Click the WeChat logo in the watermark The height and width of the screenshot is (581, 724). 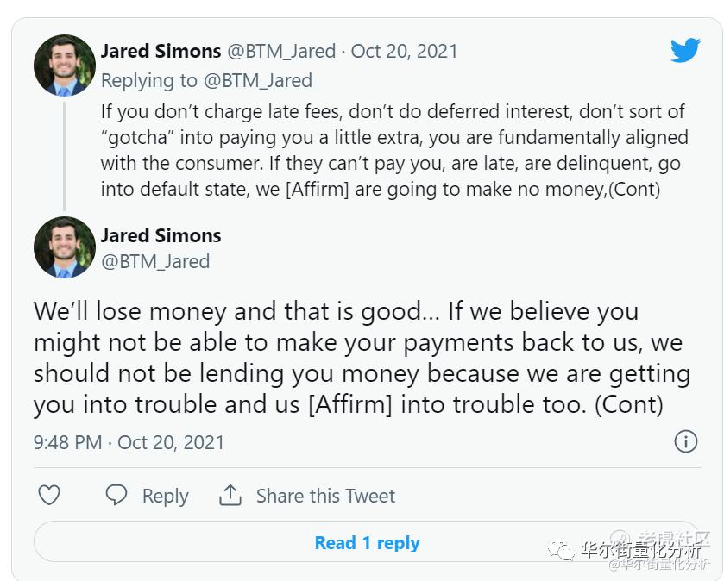point(563,550)
